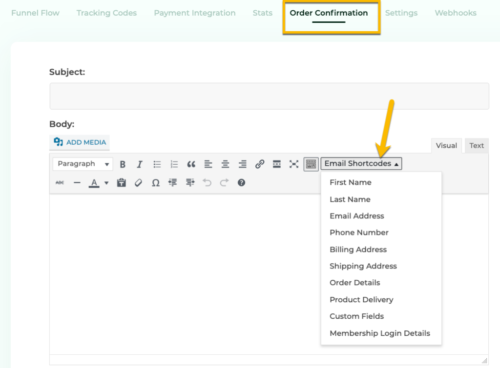Apply text color with the A swatch
The width and height of the screenshot is (500, 368).
(x=94, y=183)
